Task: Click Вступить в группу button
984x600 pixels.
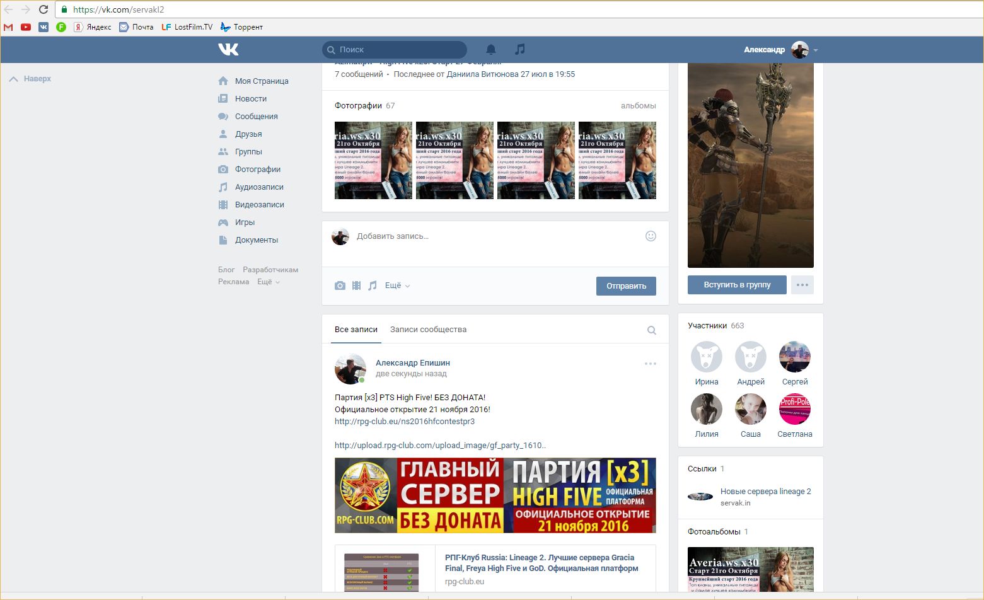Action: click(737, 285)
